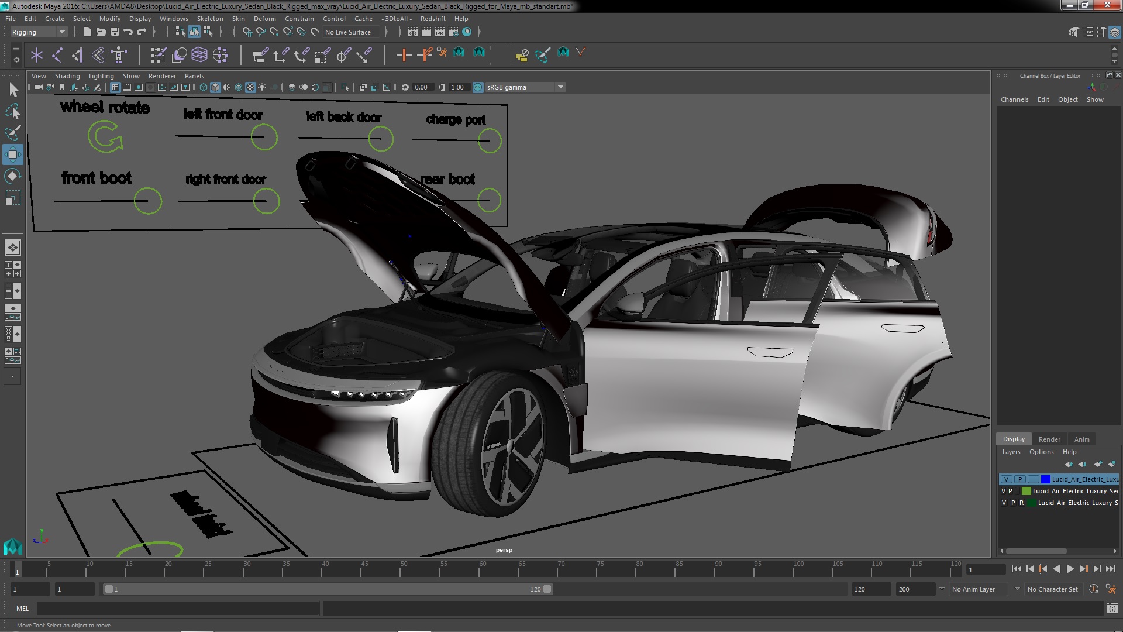Image resolution: width=1123 pixels, height=632 pixels.
Task: Toggle smooth shade all in viewport
Action: (x=215, y=87)
